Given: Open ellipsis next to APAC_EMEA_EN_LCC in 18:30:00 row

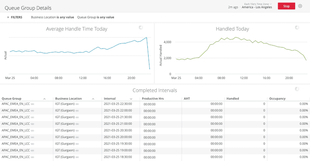Looking at the screenshot, I should (32, 157).
